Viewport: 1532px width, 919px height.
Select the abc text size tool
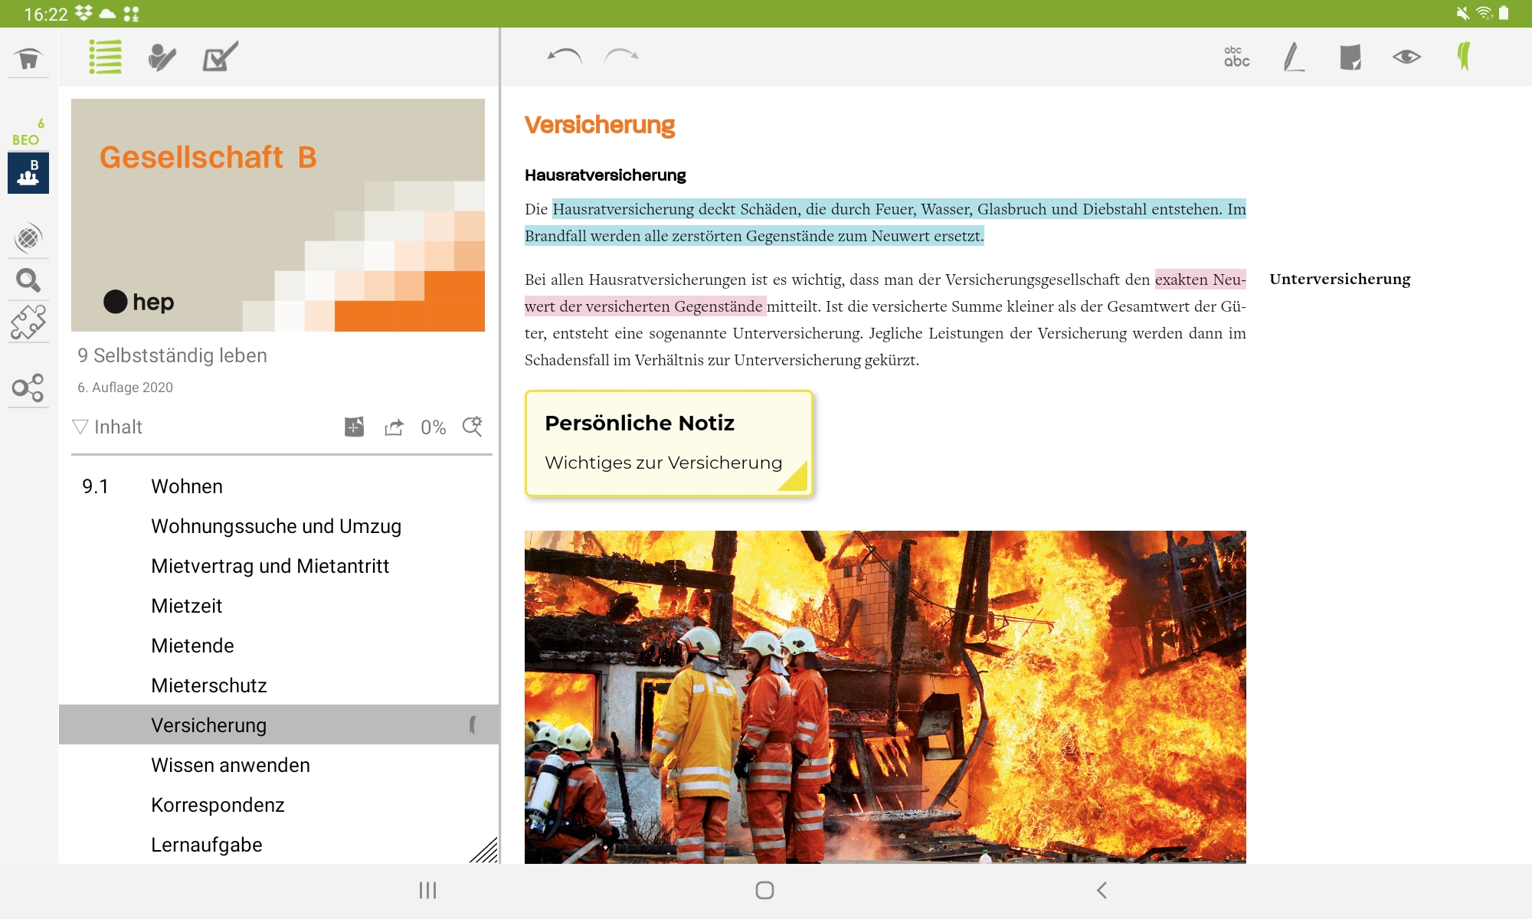point(1236,57)
